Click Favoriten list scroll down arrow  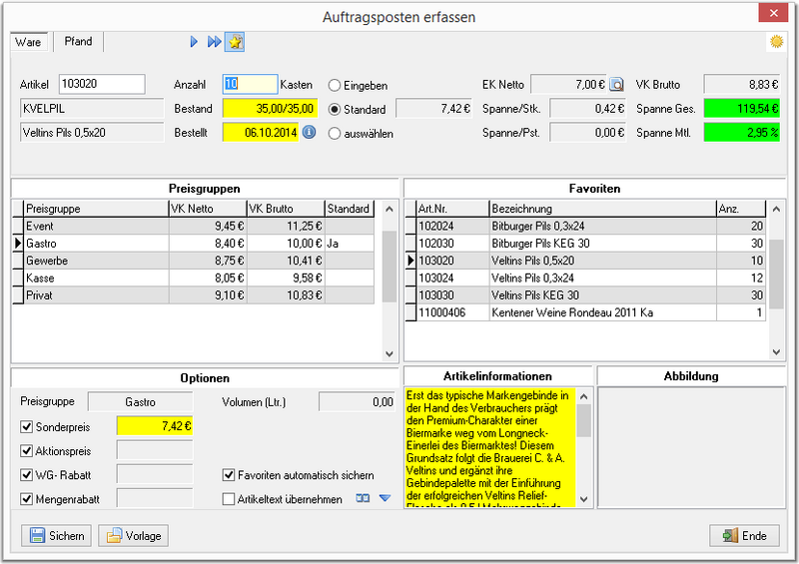point(776,351)
